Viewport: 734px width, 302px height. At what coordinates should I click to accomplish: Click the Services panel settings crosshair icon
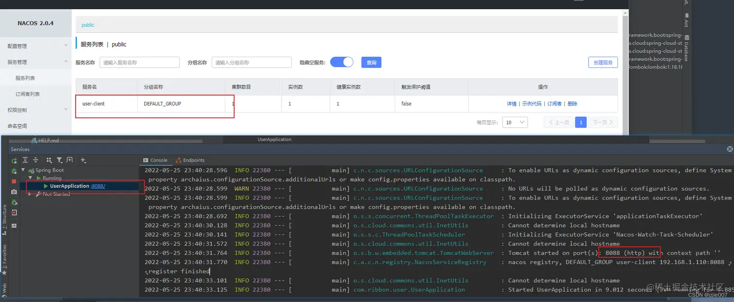pyautogui.click(x=730, y=149)
